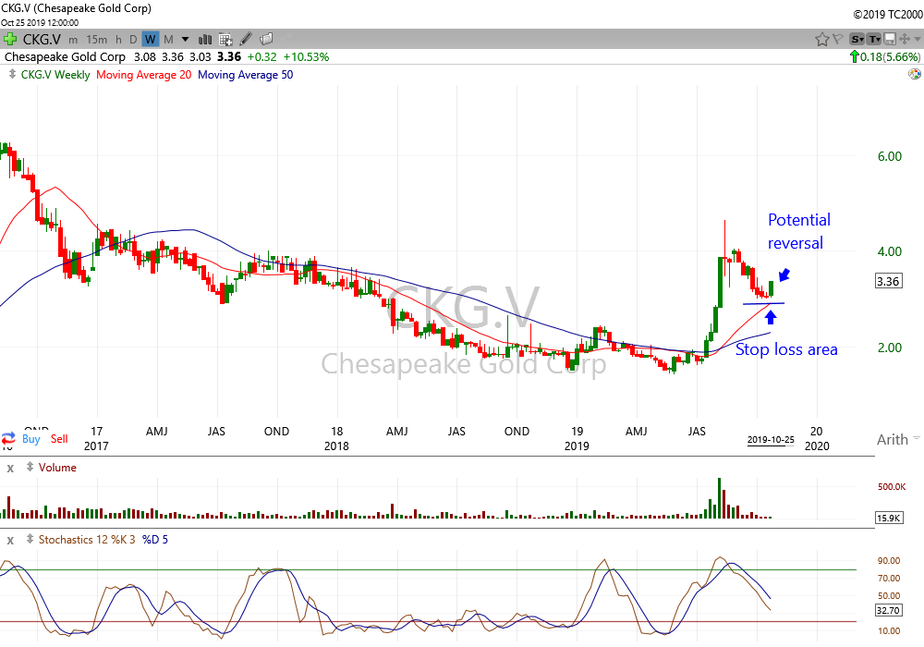Screen dimensions: 924x647
Task: Switch to the M monthly timeframe
Action: [168, 40]
